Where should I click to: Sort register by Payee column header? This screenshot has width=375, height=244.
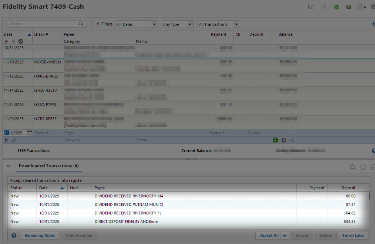tap(135, 34)
